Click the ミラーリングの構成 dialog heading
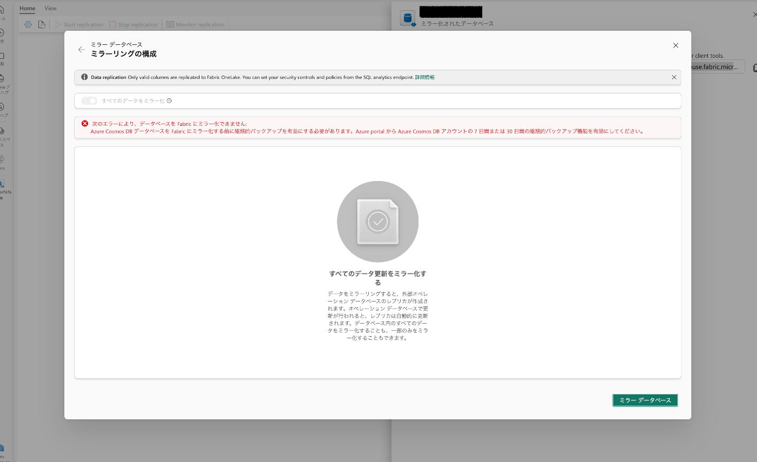This screenshot has height=462, width=757. coord(123,54)
